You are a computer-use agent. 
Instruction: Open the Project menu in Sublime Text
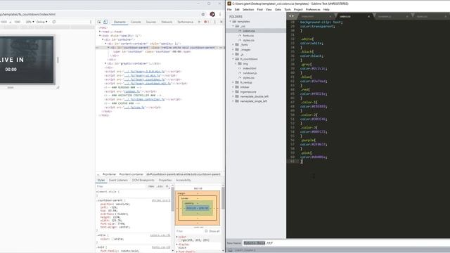[298, 9]
